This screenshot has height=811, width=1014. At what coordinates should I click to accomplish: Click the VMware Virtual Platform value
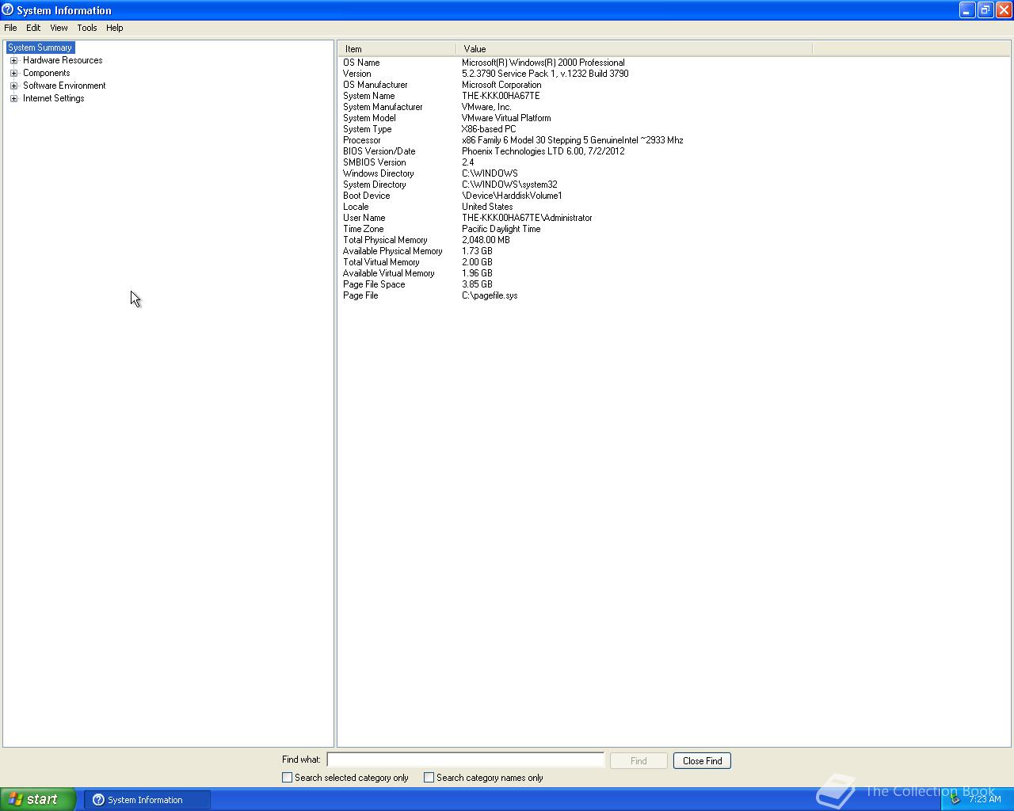point(506,118)
